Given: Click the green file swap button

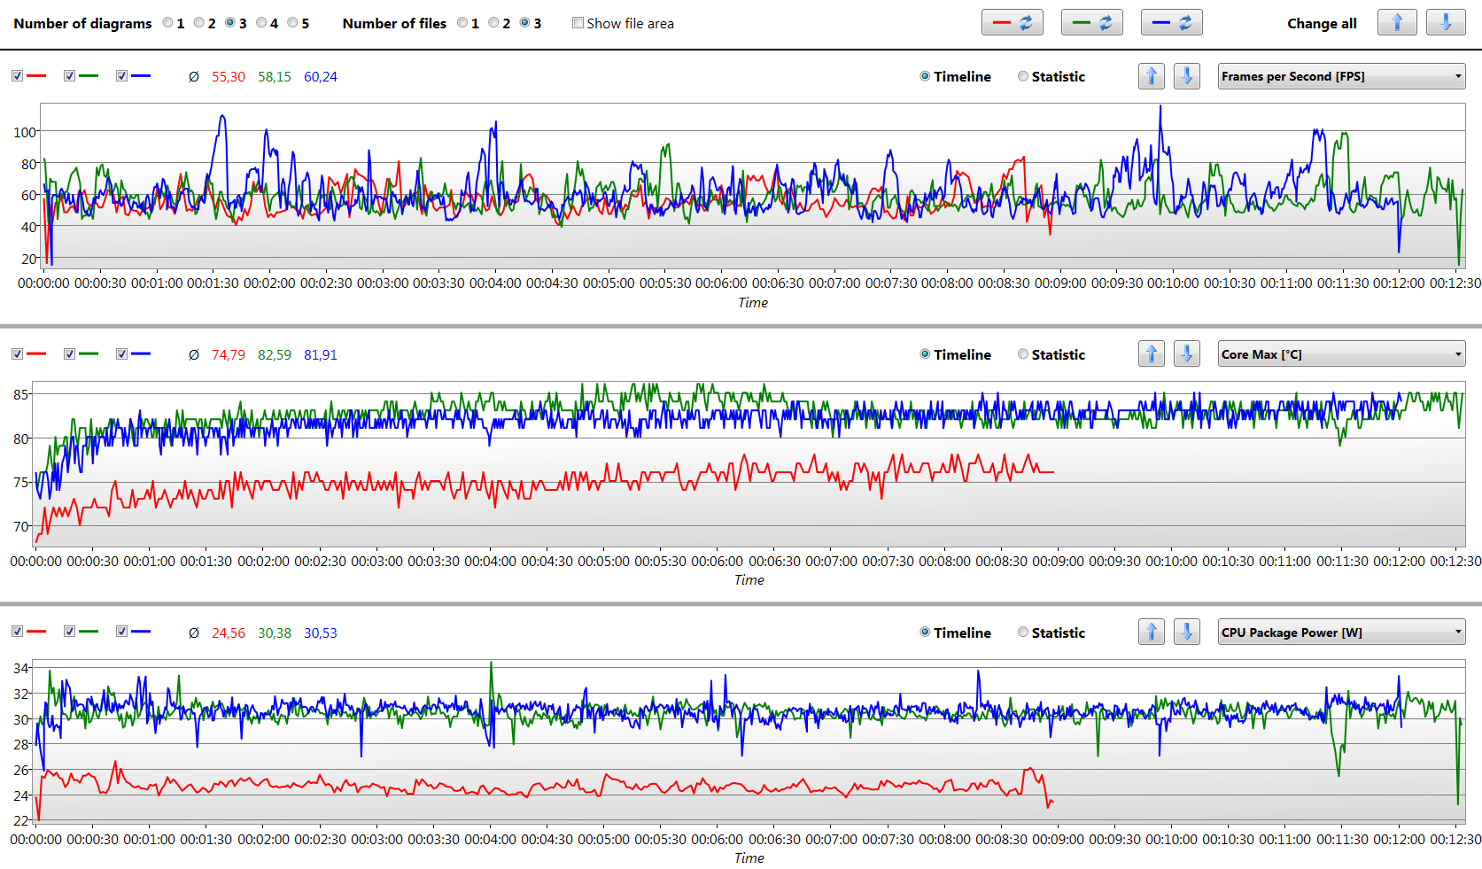Looking at the screenshot, I should coord(1092,23).
